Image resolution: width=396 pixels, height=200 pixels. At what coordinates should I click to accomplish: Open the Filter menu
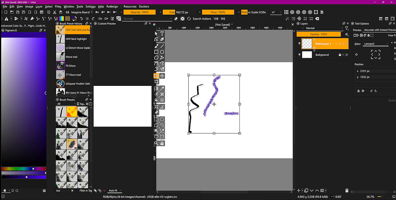58,7
